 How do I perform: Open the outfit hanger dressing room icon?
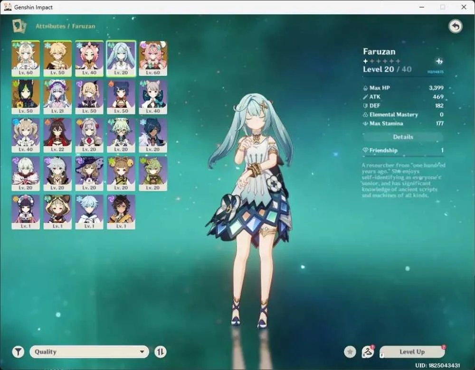[x=368, y=352]
